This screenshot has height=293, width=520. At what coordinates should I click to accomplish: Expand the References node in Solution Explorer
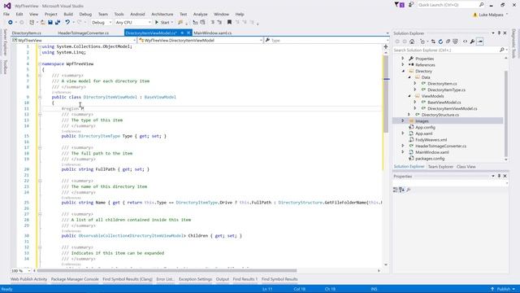coord(403,65)
